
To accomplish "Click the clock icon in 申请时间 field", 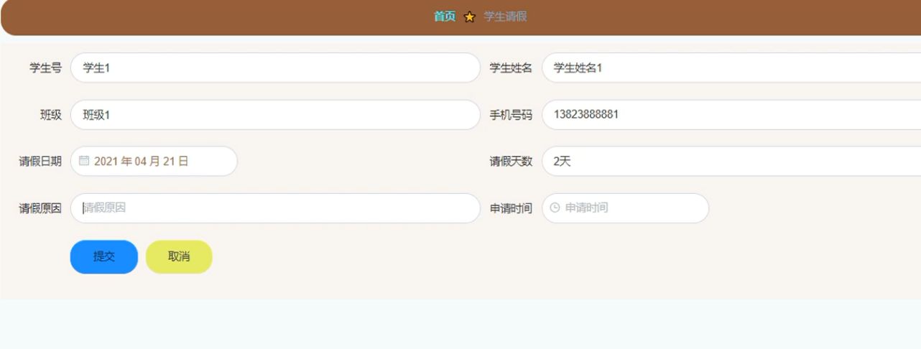I will point(555,208).
